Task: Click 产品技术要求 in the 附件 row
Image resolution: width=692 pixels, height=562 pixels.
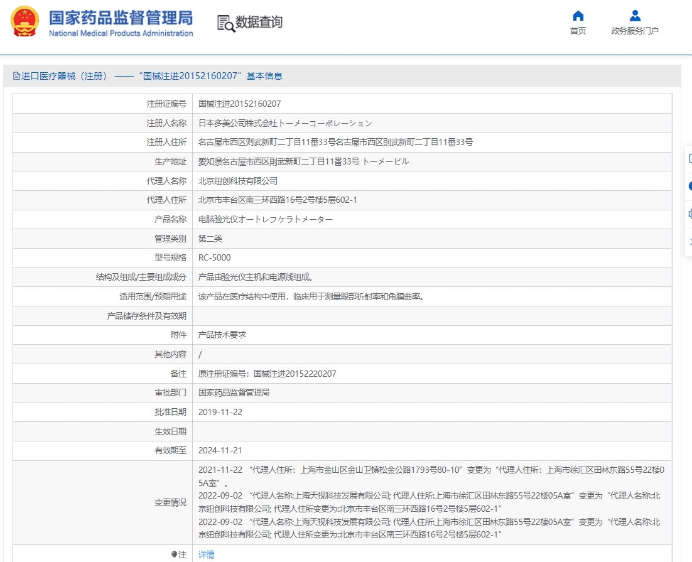Action: click(x=222, y=335)
